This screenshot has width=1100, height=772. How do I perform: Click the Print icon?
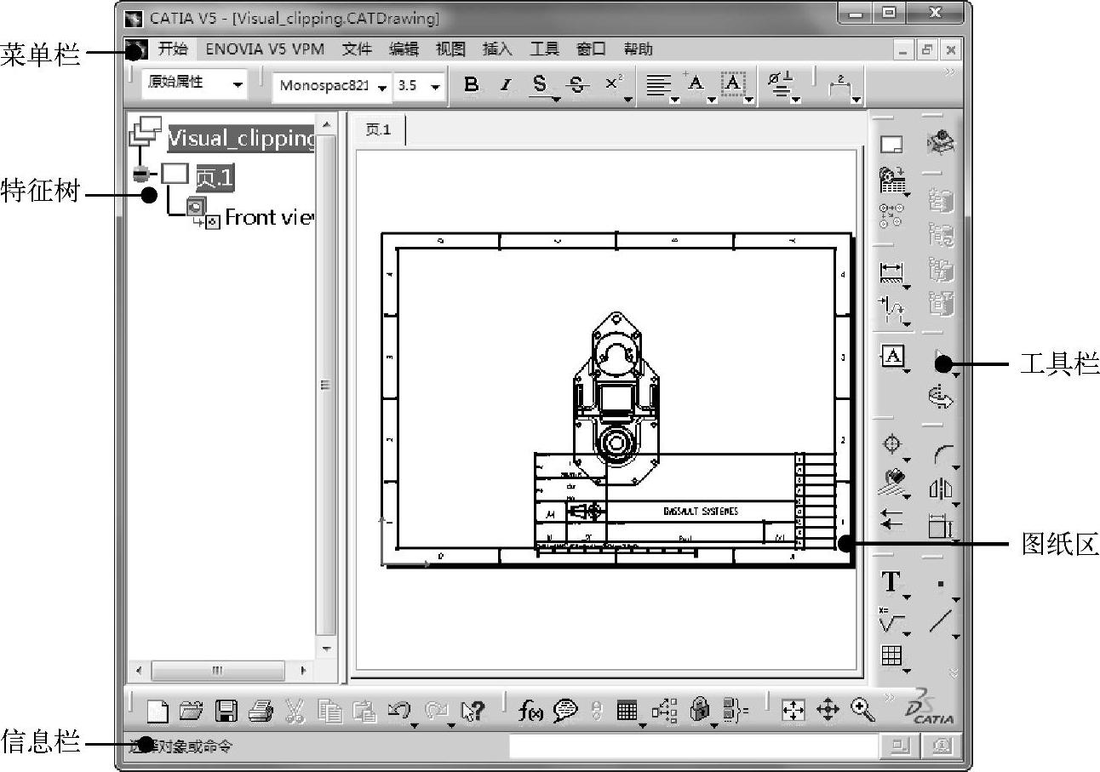tap(260, 712)
